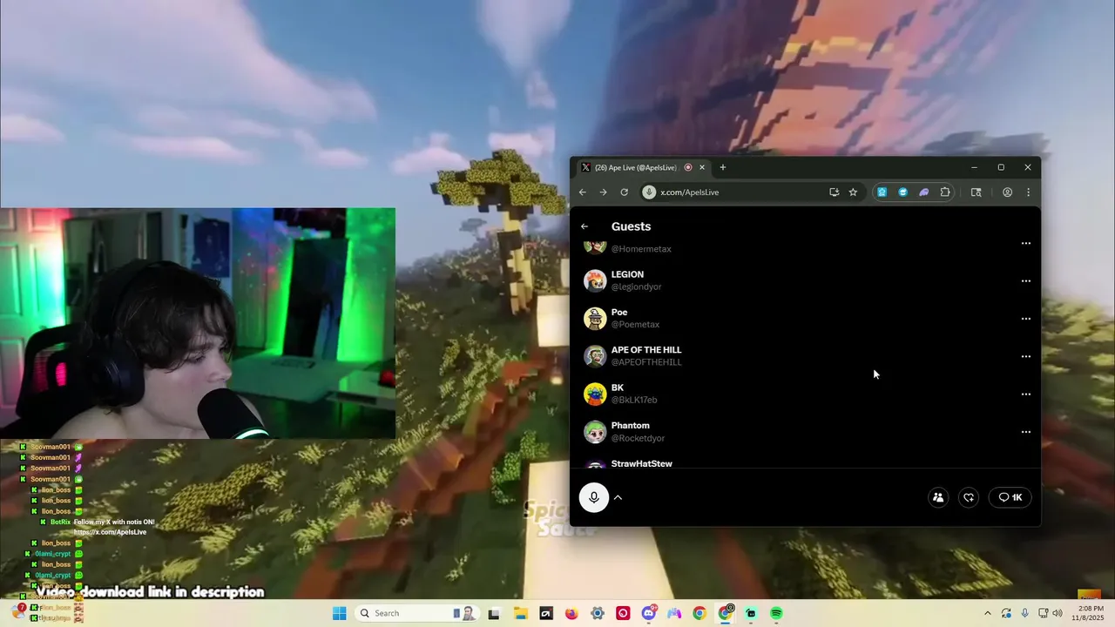Screen dimensions: 1115x627
Task: Go back from Guests list
Action: 585,226
